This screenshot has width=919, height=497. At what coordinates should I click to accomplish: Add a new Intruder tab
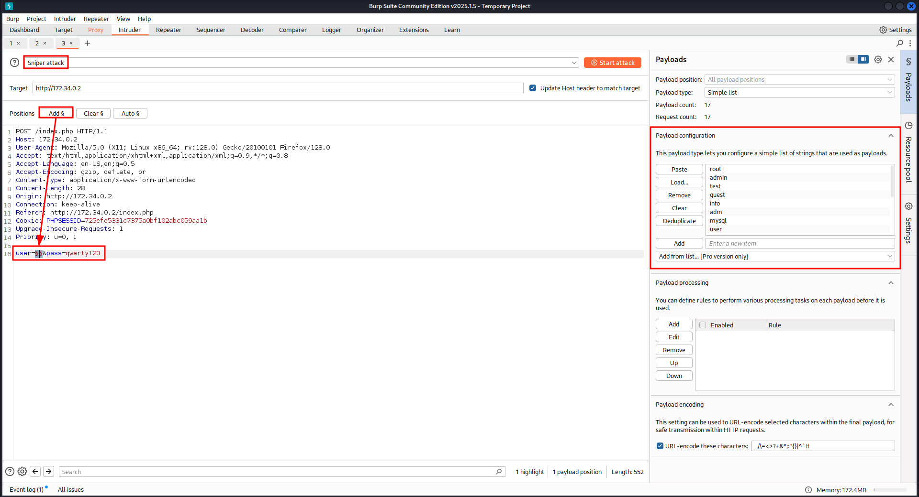coord(87,43)
